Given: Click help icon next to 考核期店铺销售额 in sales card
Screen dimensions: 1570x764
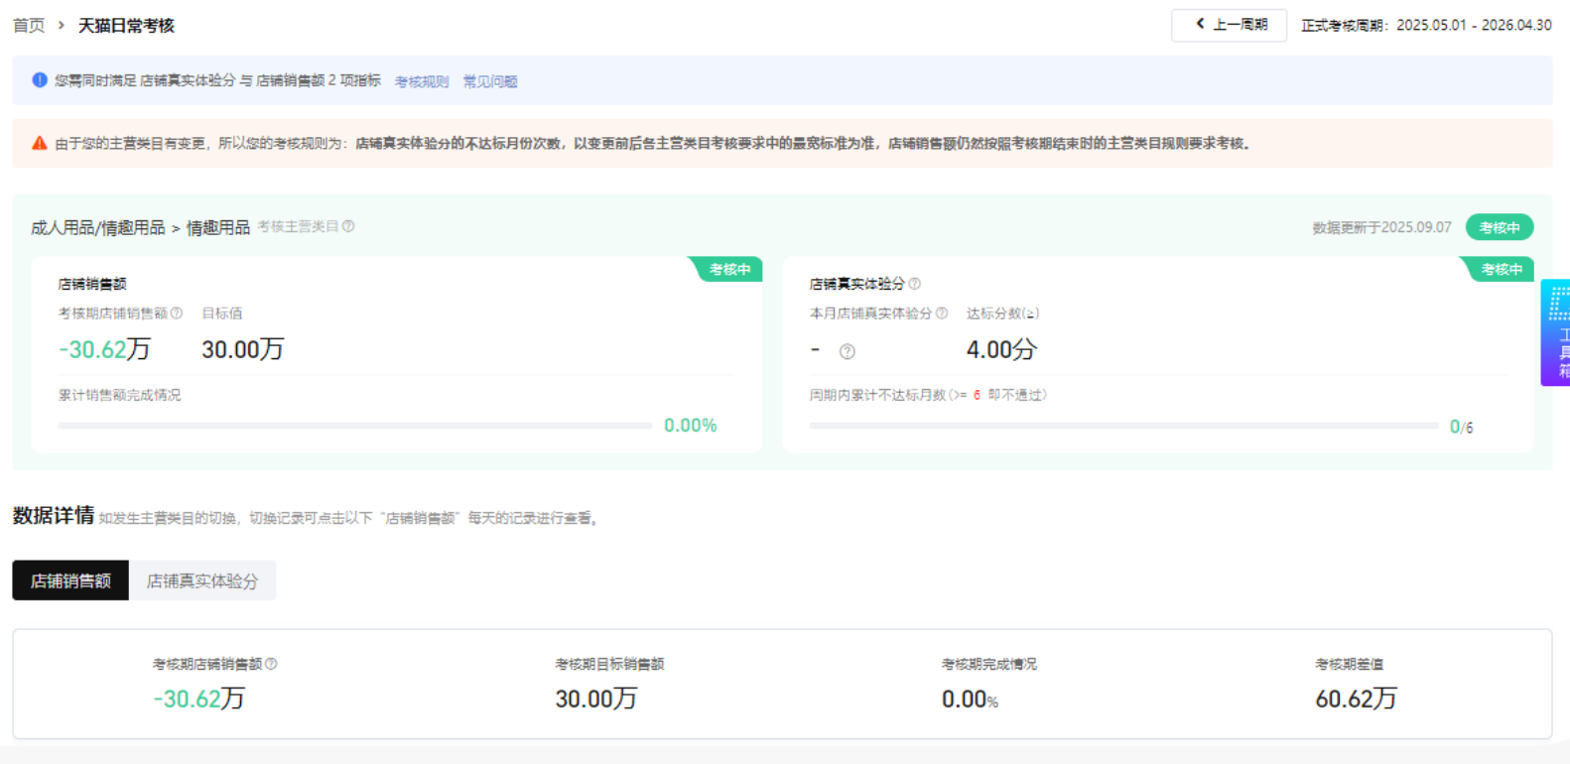Looking at the screenshot, I should 177,314.
